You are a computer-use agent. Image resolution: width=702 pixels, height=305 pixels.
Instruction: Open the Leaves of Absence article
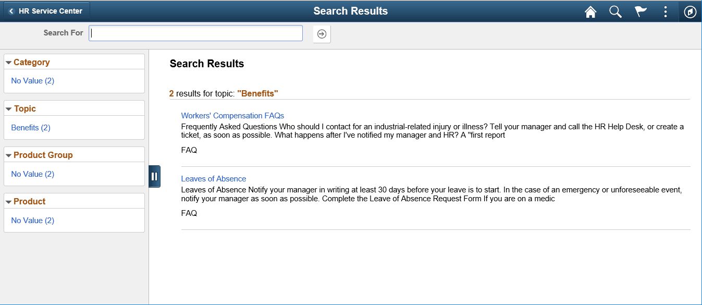pos(214,178)
